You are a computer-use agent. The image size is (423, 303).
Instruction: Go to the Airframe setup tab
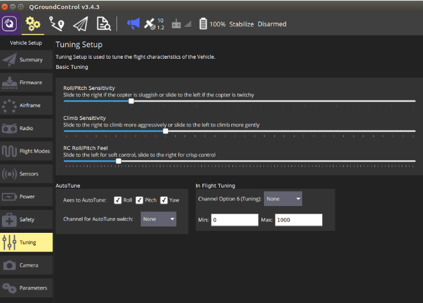coord(26,105)
